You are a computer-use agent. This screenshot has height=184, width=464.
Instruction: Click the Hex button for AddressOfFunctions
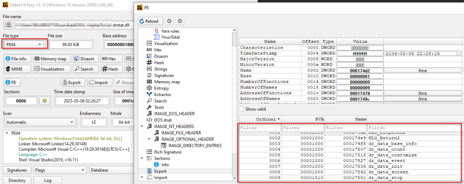point(423,93)
